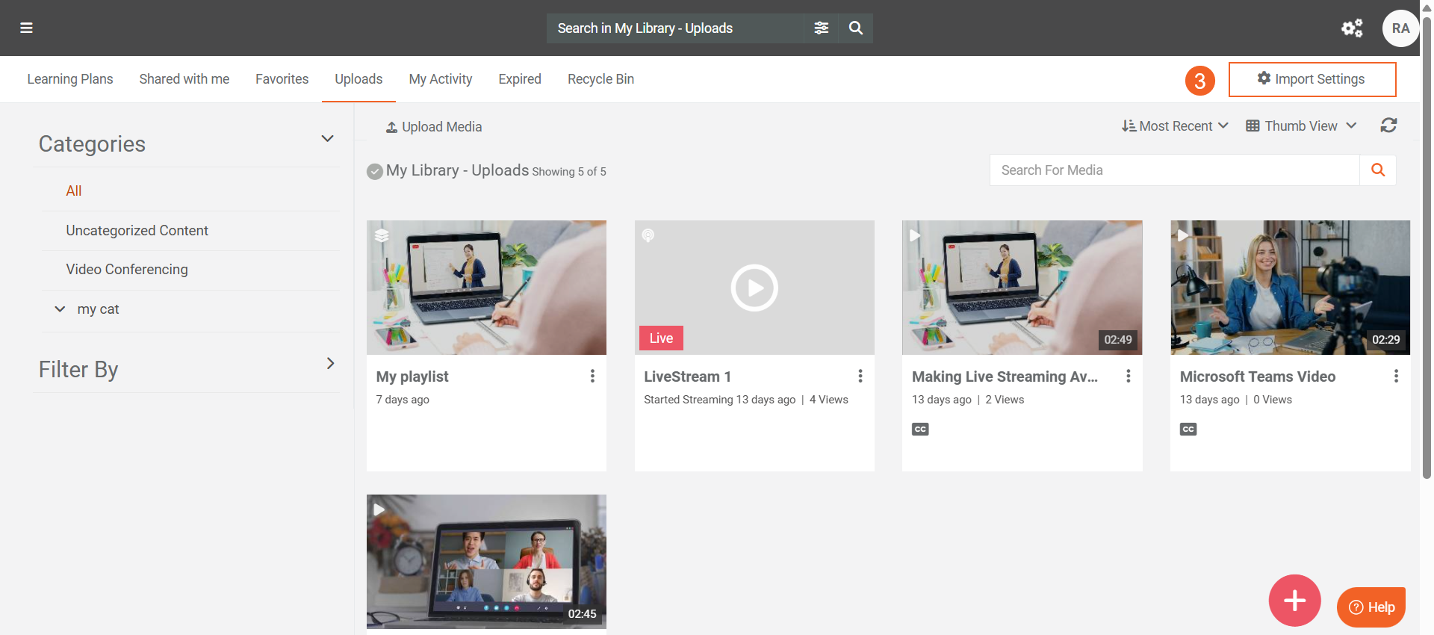This screenshot has height=635, width=1434.
Task: Open the Thumb View layout dropdown
Action: coord(1300,126)
